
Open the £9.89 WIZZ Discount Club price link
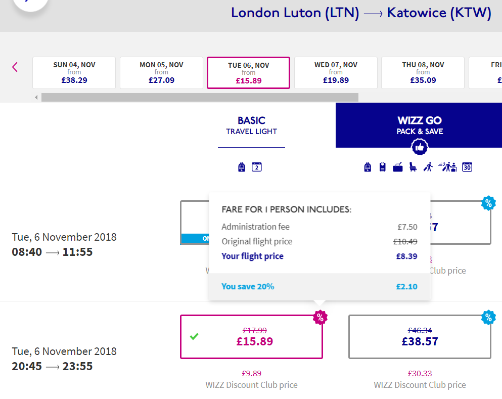(x=251, y=373)
